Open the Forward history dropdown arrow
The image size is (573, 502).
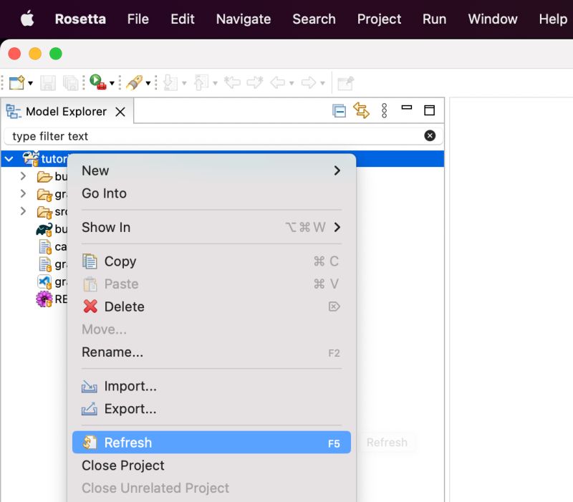(322, 83)
